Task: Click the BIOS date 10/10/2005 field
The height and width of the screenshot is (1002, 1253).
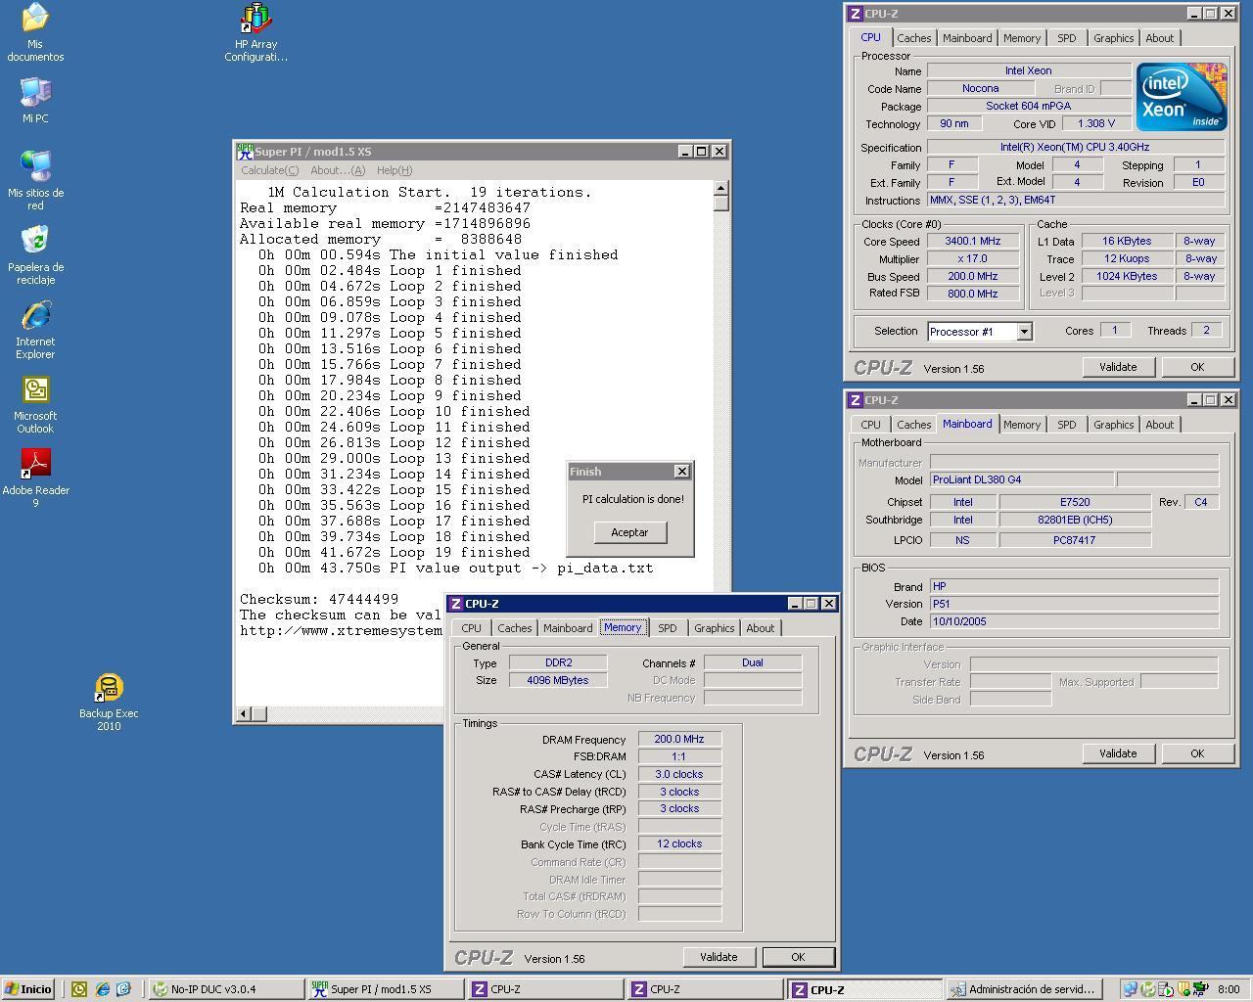Action: (x=1074, y=621)
